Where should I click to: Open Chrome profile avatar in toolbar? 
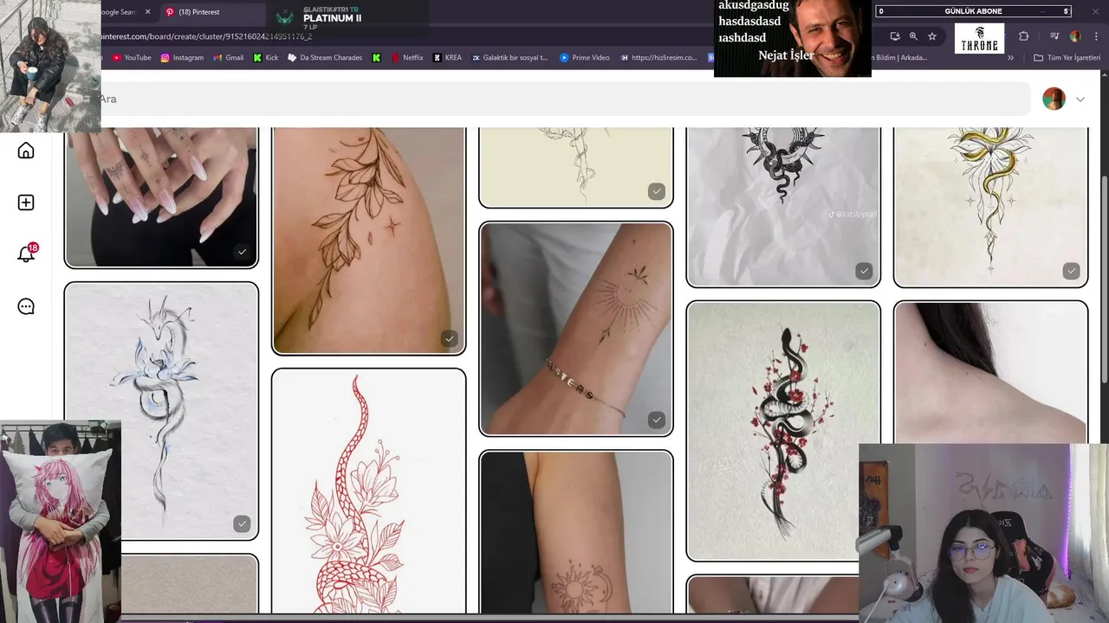1075,36
